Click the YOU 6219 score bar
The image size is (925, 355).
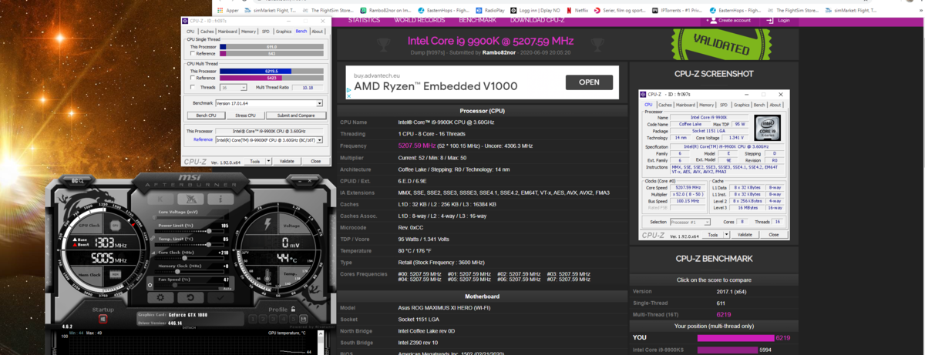(x=735, y=337)
